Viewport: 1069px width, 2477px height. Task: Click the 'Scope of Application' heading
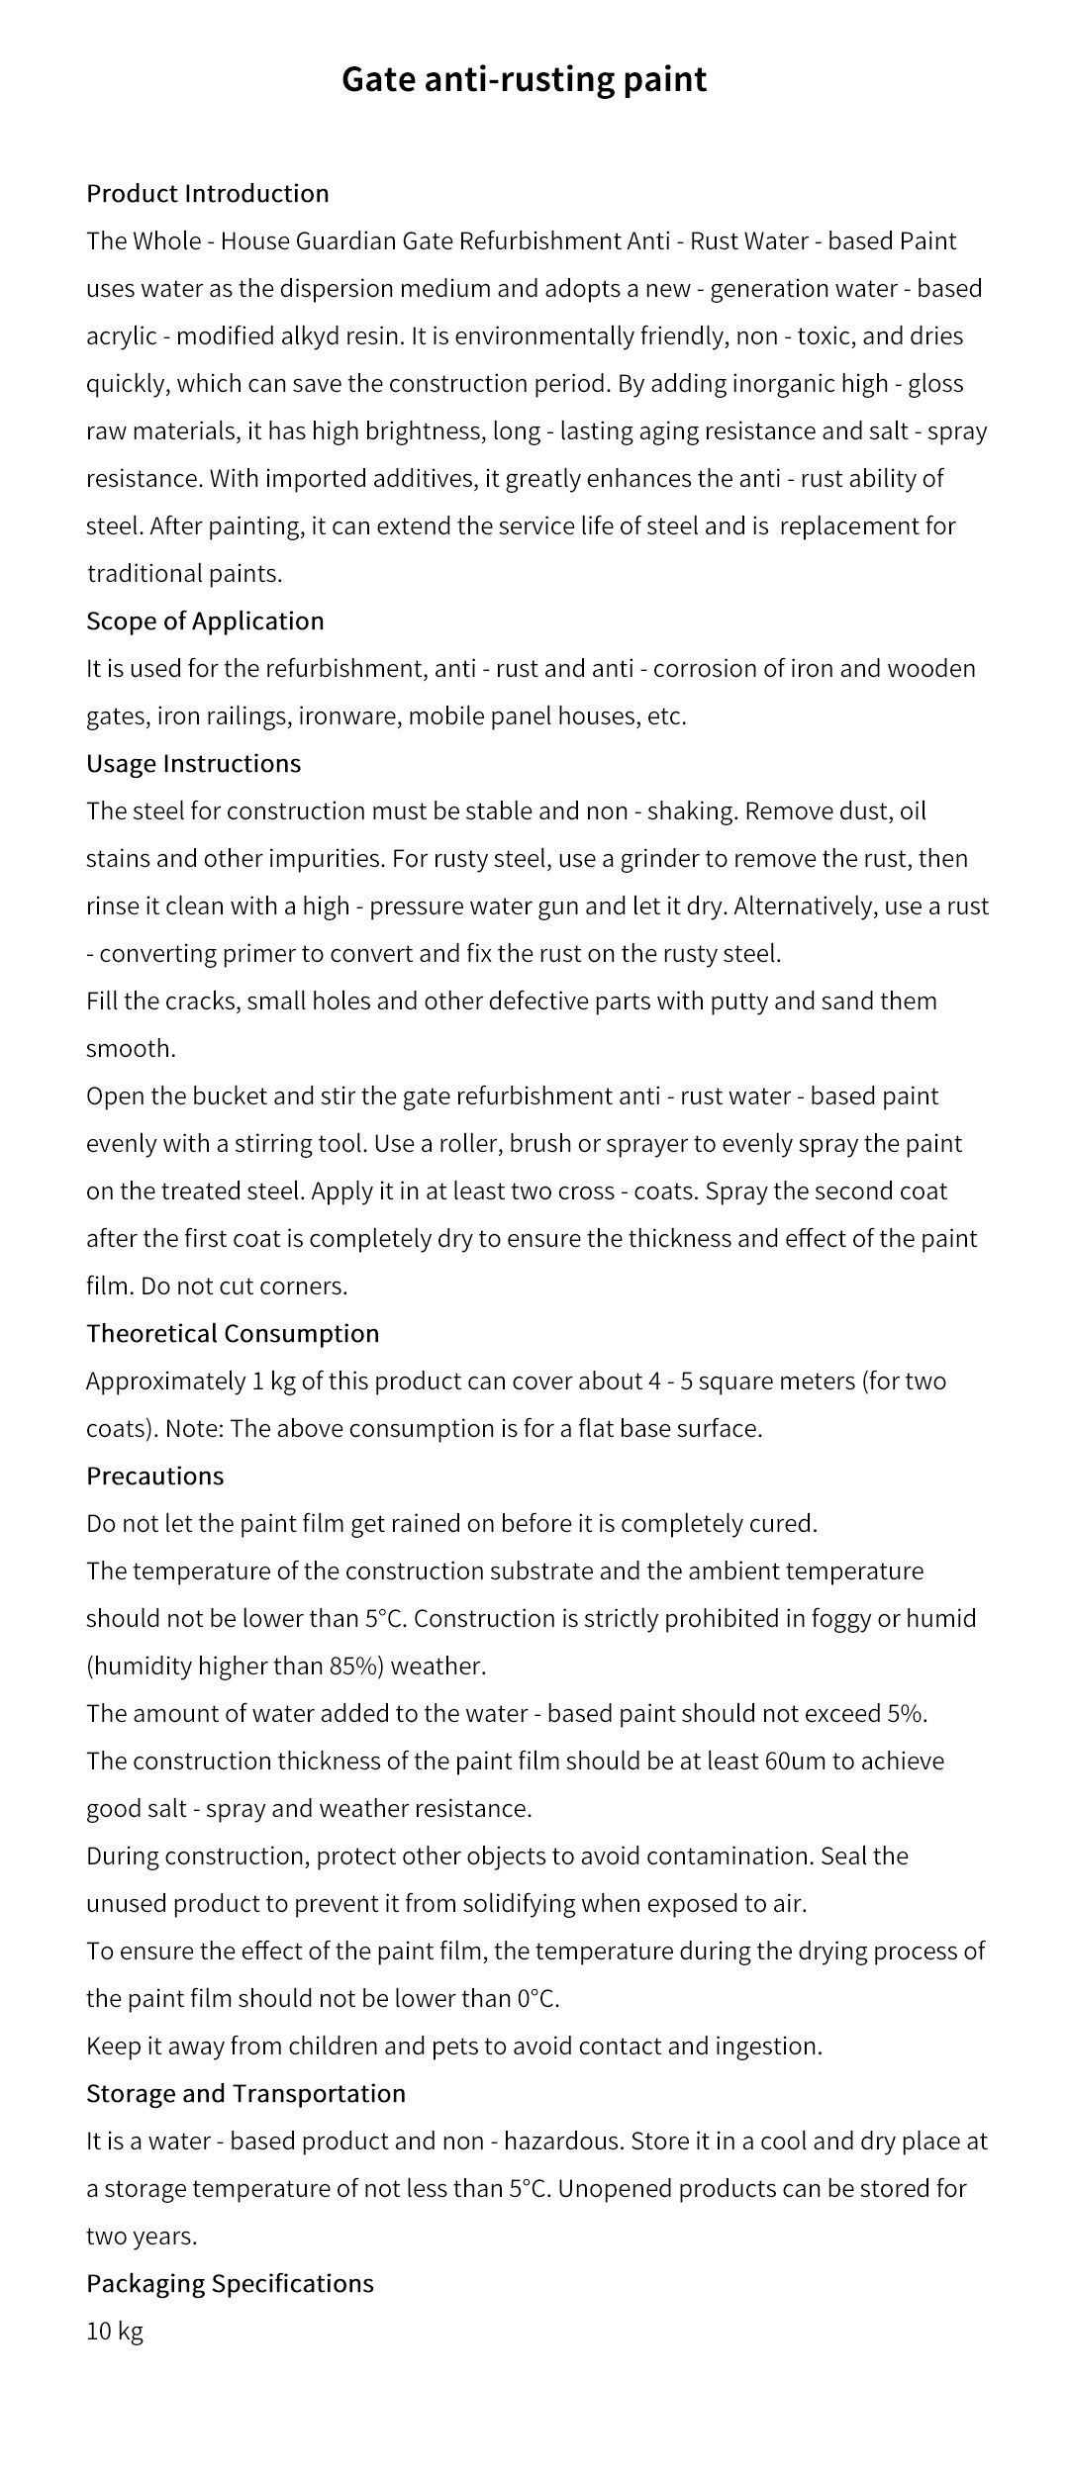click(205, 620)
